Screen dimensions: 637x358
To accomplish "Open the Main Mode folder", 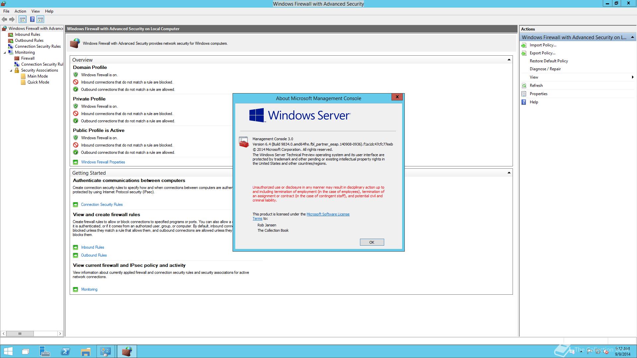I will coord(37,76).
